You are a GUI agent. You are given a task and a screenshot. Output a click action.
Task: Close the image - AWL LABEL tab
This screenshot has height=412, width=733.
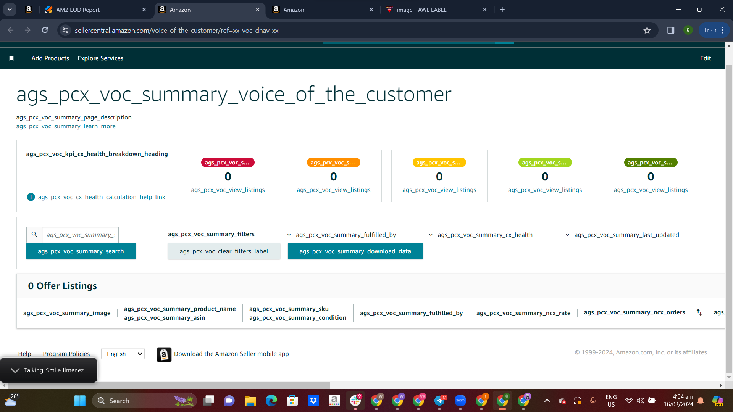(x=485, y=10)
